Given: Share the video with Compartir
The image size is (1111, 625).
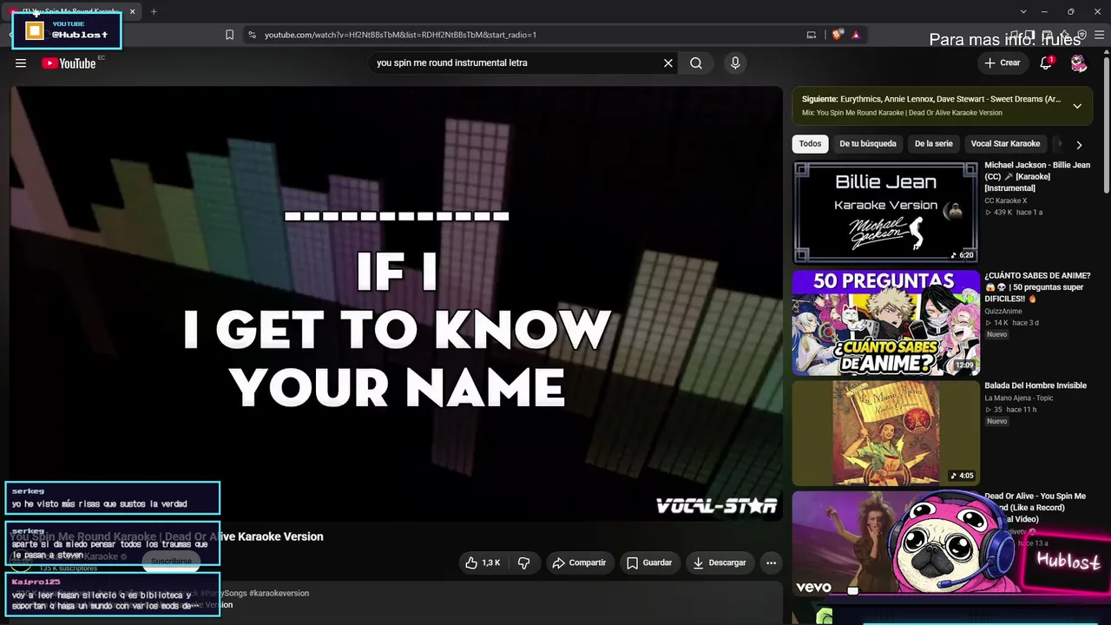Looking at the screenshot, I should (x=579, y=562).
